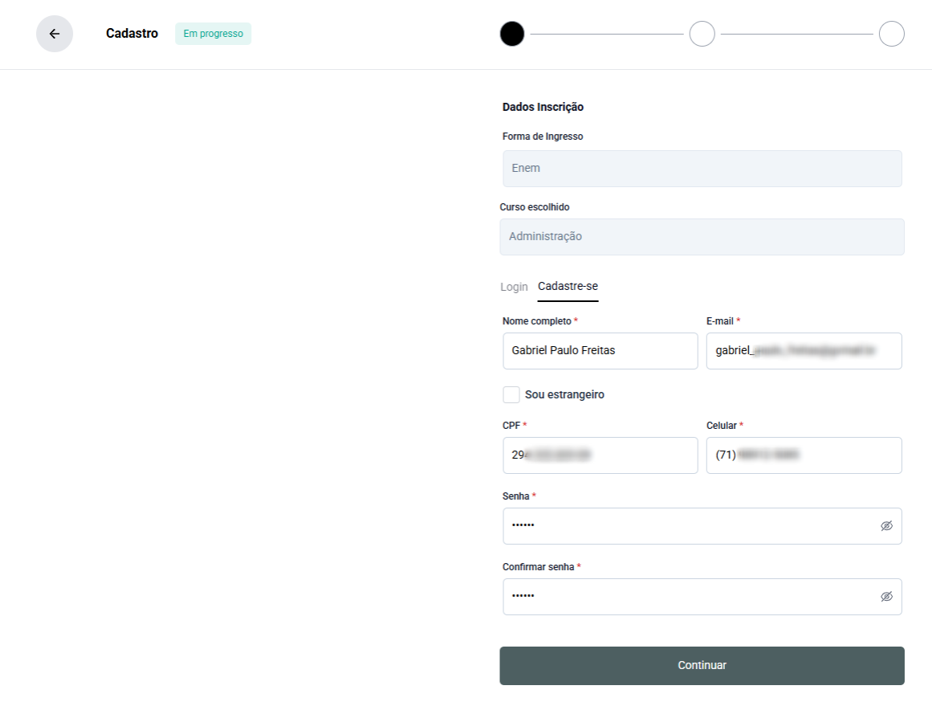Click the Em progresso status badge
The width and height of the screenshot is (932, 702).
214,34
